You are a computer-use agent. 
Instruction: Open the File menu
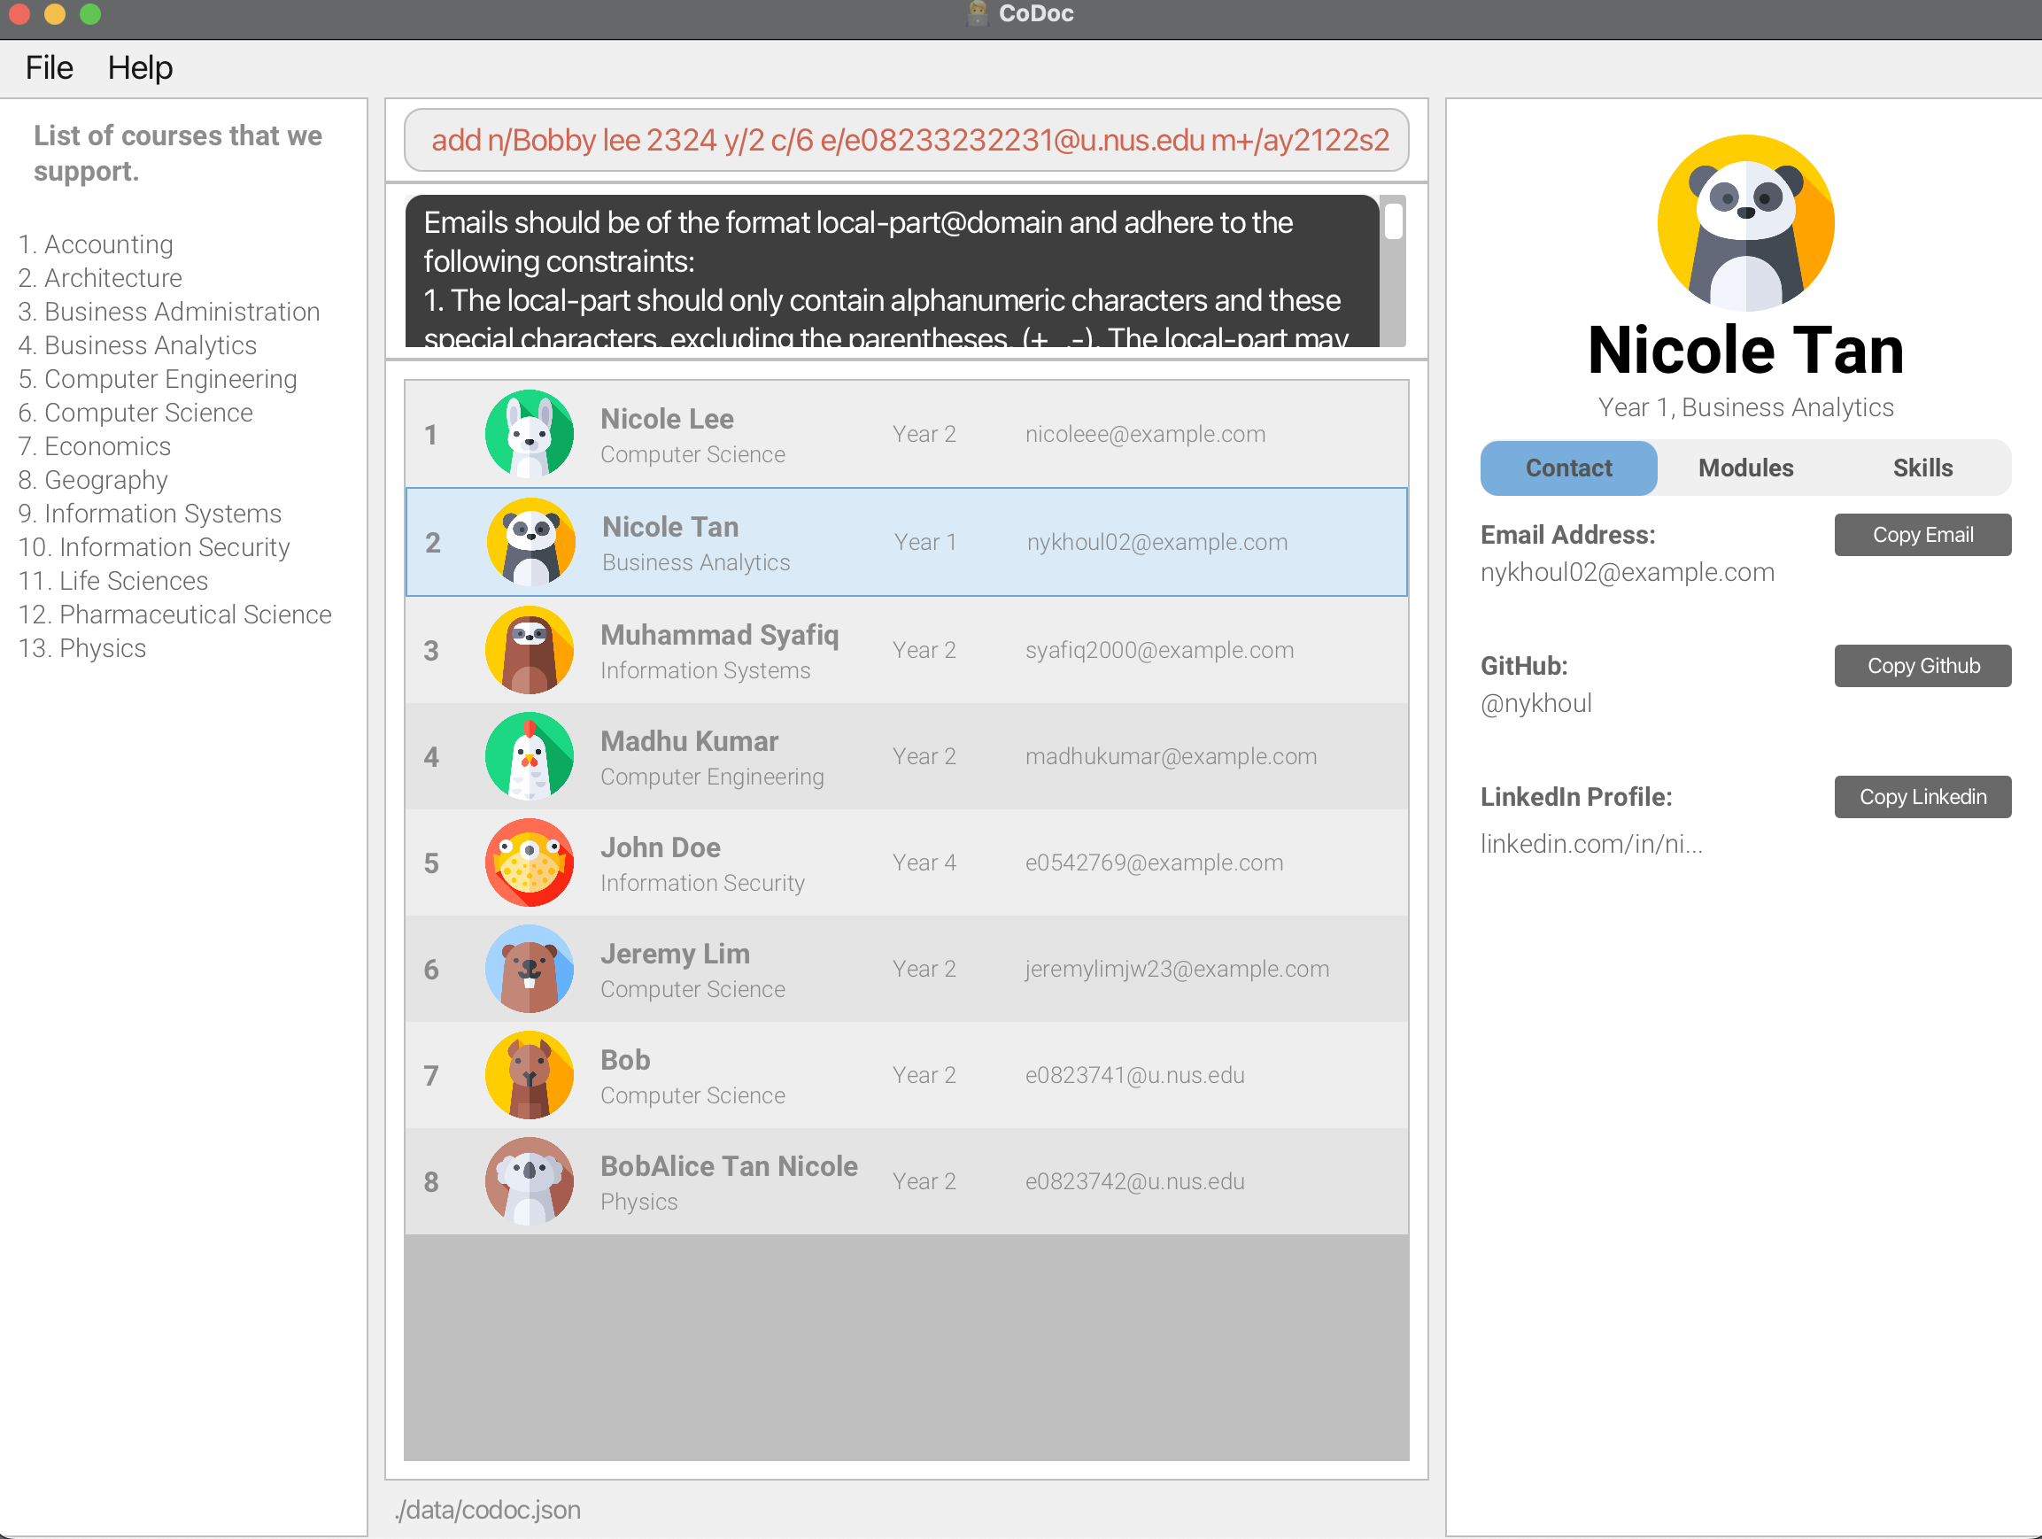49,67
